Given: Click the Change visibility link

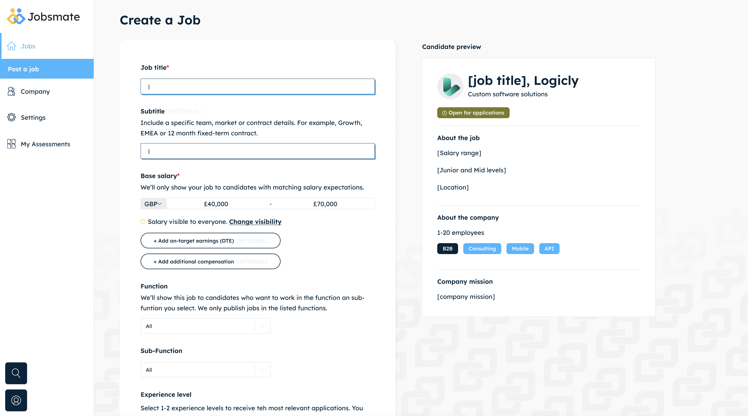Looking at the screenshot, I should pyautogui.click(x=255, y=222).
